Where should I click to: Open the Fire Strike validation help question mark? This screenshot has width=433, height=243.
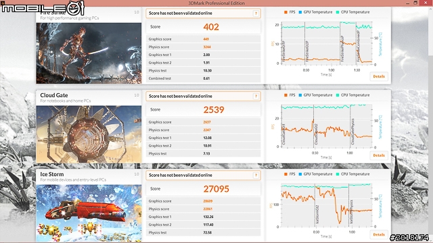pyautogui.click(x=256, y=13)
